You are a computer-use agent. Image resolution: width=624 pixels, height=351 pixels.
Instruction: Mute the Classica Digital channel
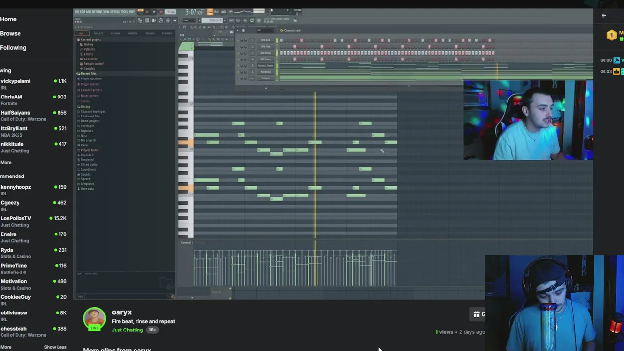pos(238,65)
